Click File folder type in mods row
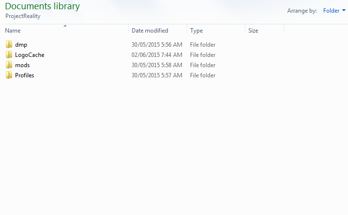The image size is (348, 215). click(x=203, y=65)
